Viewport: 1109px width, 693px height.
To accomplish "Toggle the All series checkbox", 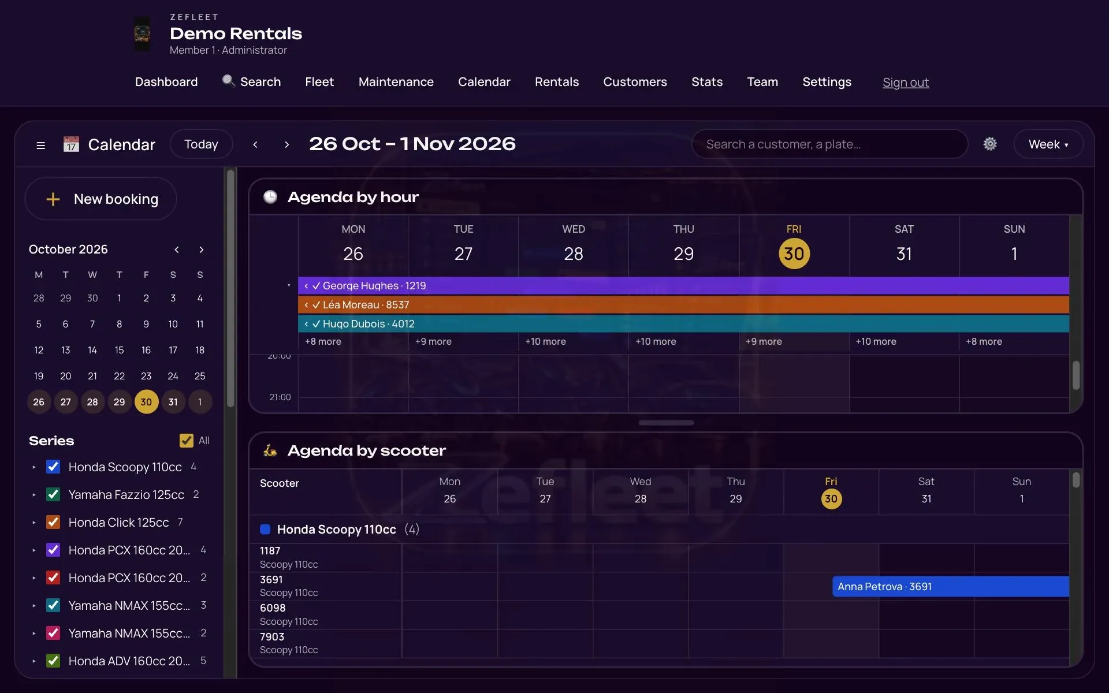I will 186,441.
